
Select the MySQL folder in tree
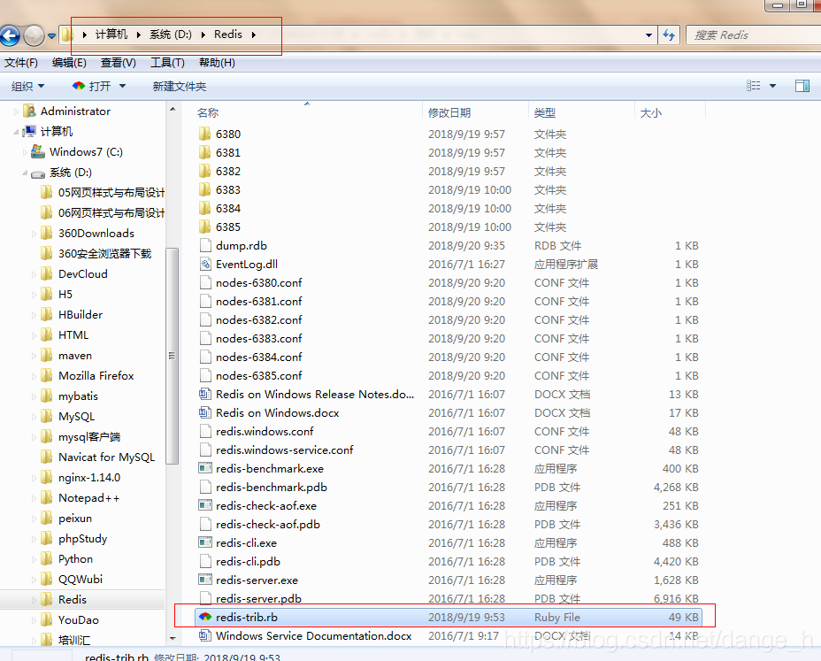[x=76, y=417]
